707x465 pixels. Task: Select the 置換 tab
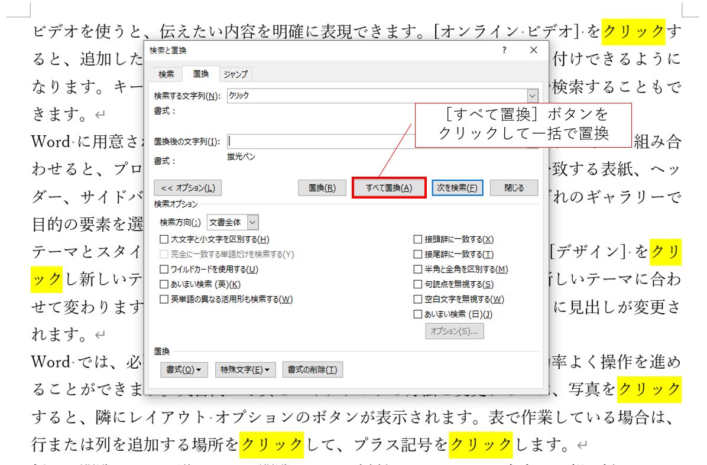(x=201, y=74)
